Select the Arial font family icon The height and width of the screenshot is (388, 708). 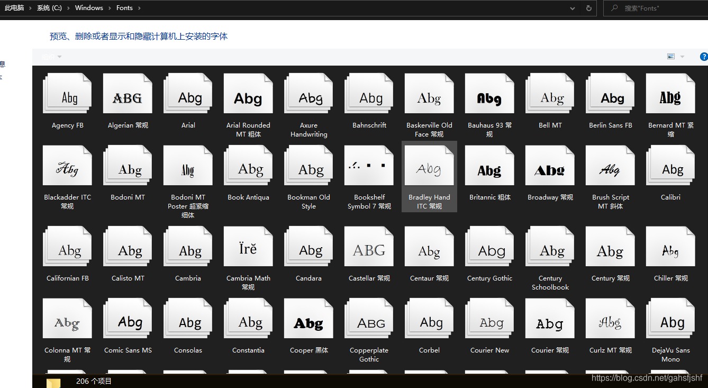188,94
